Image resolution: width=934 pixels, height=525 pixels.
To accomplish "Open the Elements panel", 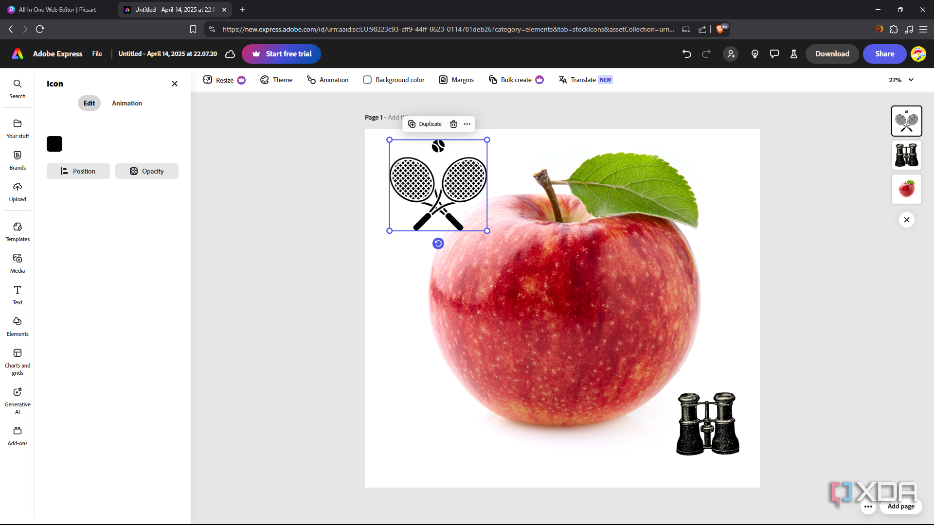I will [18, 327].
